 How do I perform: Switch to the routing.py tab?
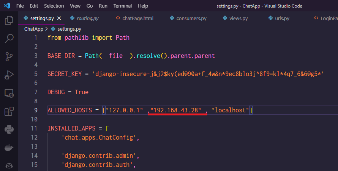click(x=84, y=19)
